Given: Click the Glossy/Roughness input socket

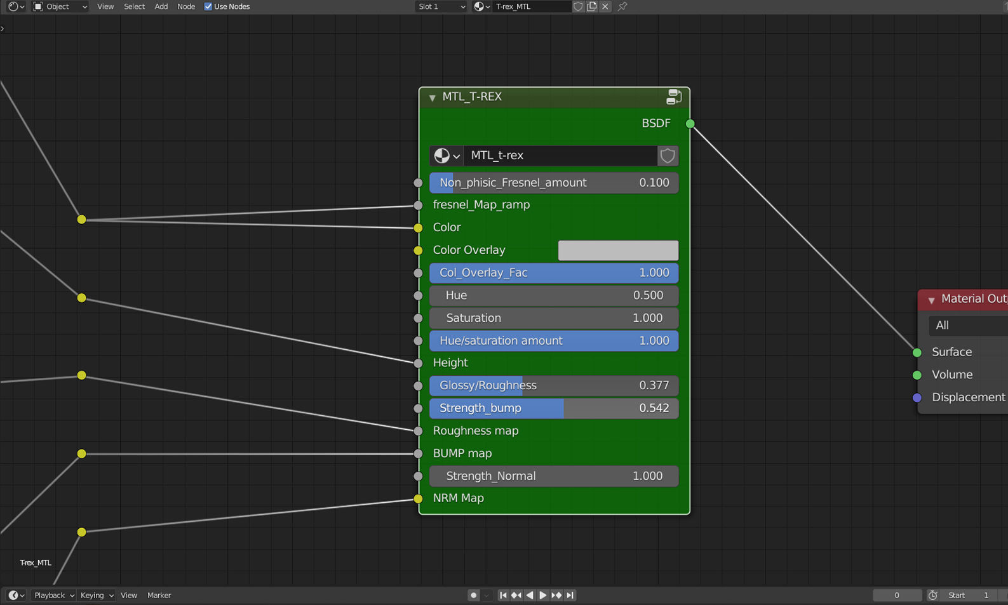Looking at the screenshot, I should click(x=418, y=386).
